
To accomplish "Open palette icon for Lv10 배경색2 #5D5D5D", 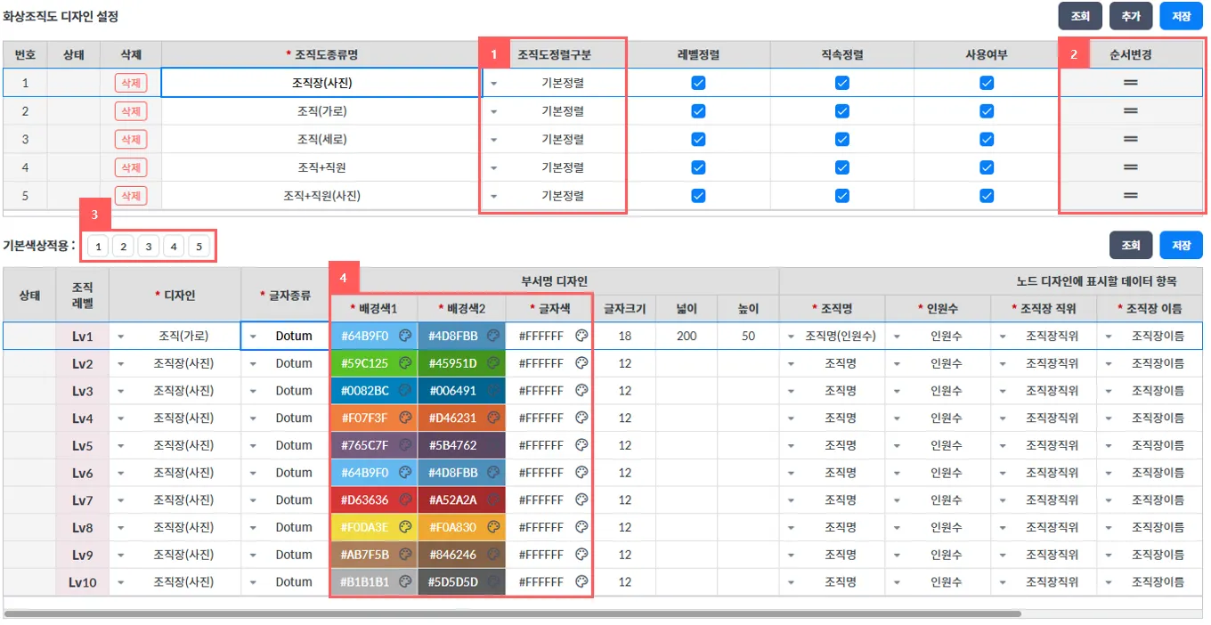I will pyautogui.click(x=493, y=582).
